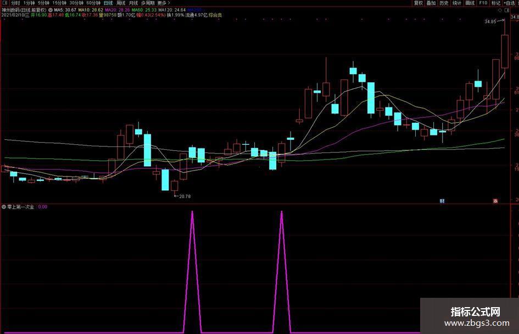Image resolution: width=519 pixels, height=334 pixels.
Task: Add stock via the 自选 button
Action: tap(510, 3)
